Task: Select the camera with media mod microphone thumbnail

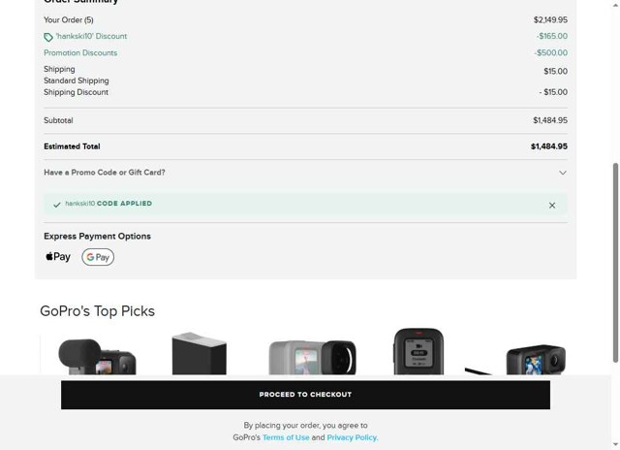Action: [x=97, y=357]
